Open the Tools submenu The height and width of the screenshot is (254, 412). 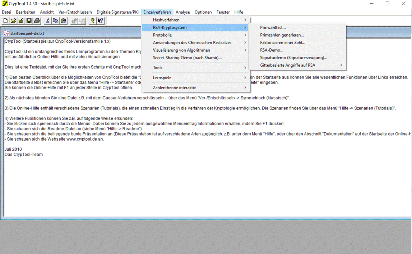196,68
